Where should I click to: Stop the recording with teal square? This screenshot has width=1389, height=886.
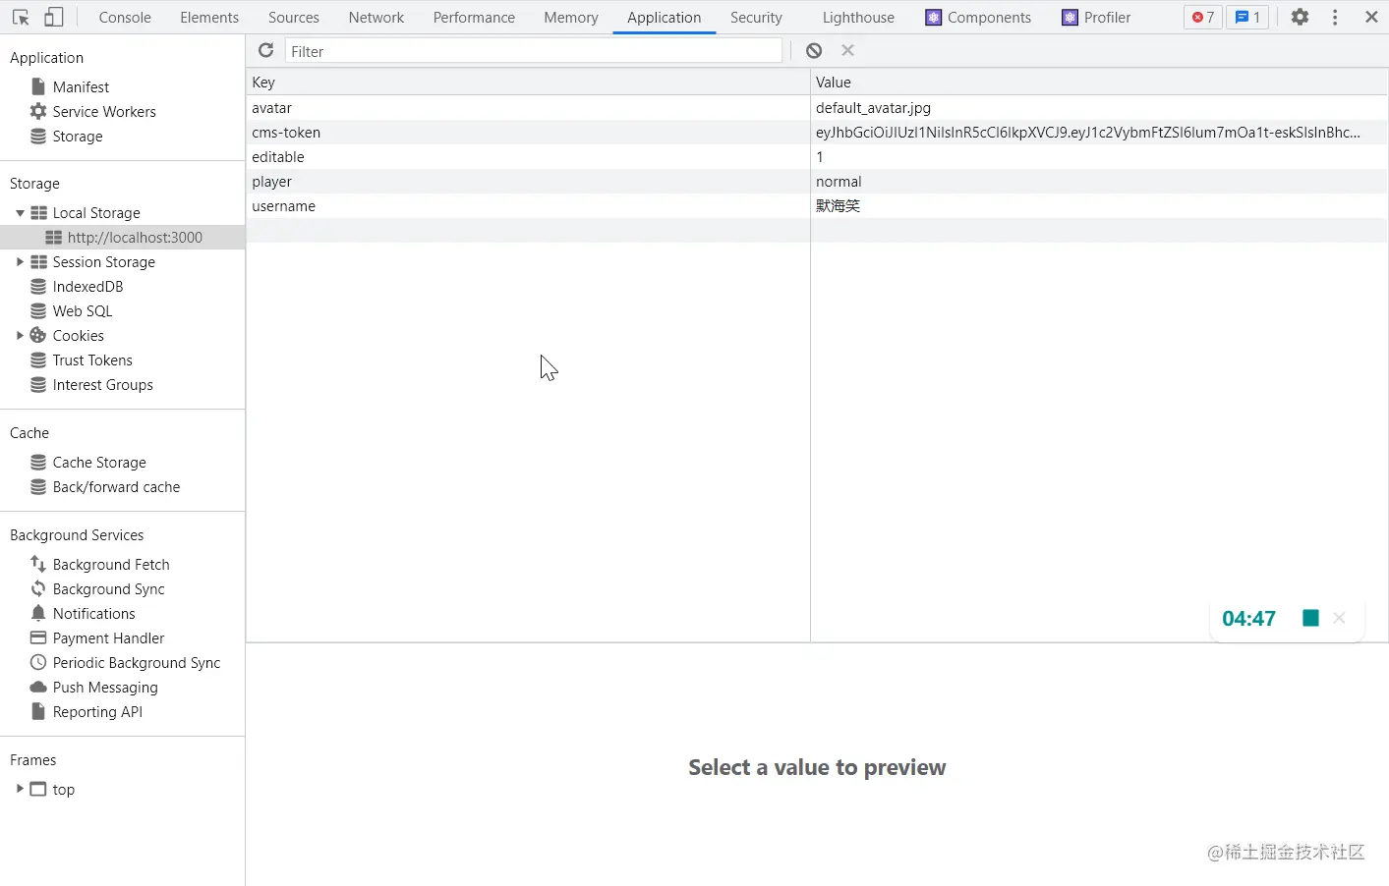[x=1310, y=618]
